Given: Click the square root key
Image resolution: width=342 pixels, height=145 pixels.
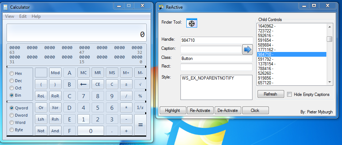Looking at the screenshot, I should click(140, 84).
